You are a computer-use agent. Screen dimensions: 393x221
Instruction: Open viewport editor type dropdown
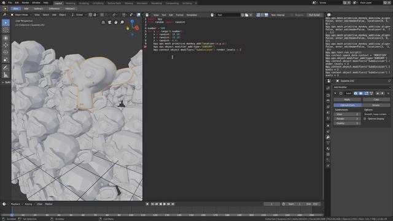(x=5, y=15)
